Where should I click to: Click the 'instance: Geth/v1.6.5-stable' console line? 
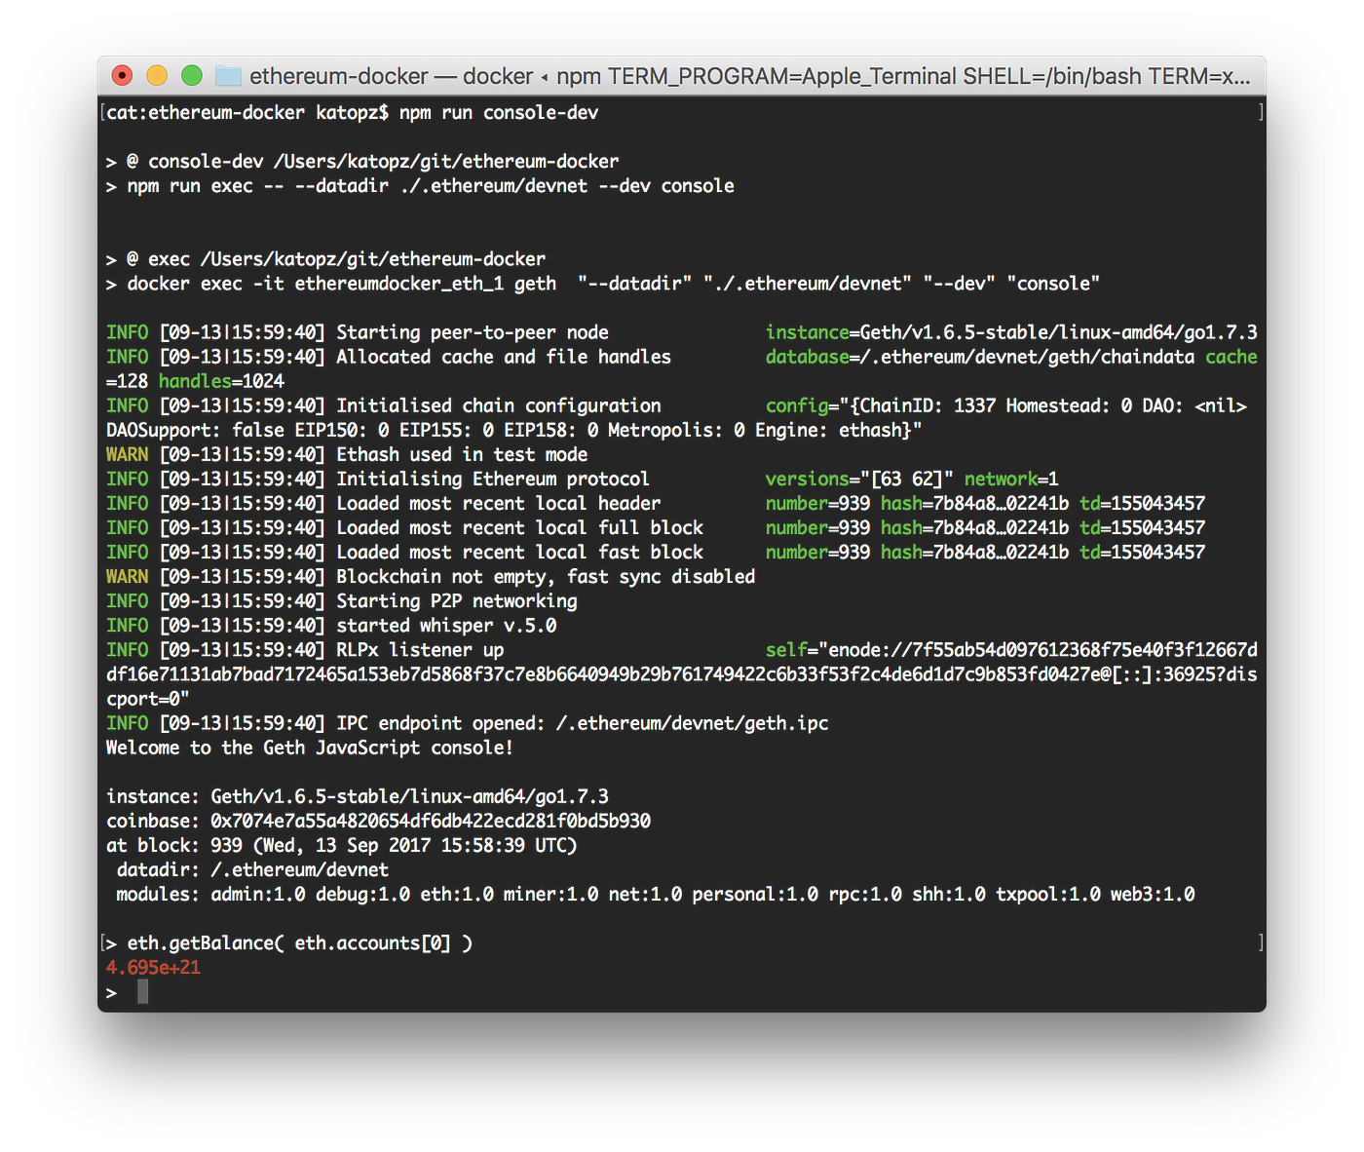click(358, 796)
